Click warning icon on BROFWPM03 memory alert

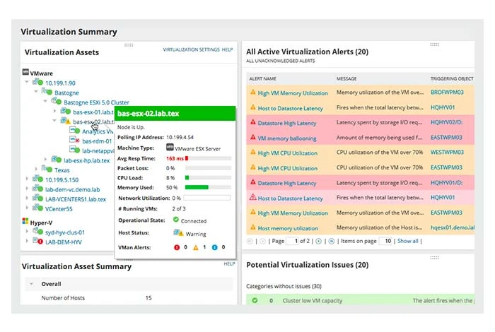point(253,92)
